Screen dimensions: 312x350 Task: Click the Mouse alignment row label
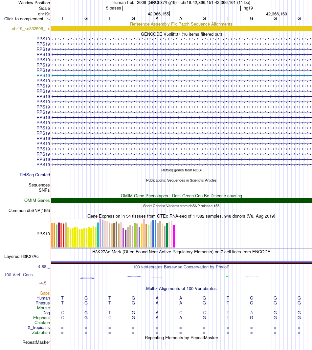coord(43,308)
